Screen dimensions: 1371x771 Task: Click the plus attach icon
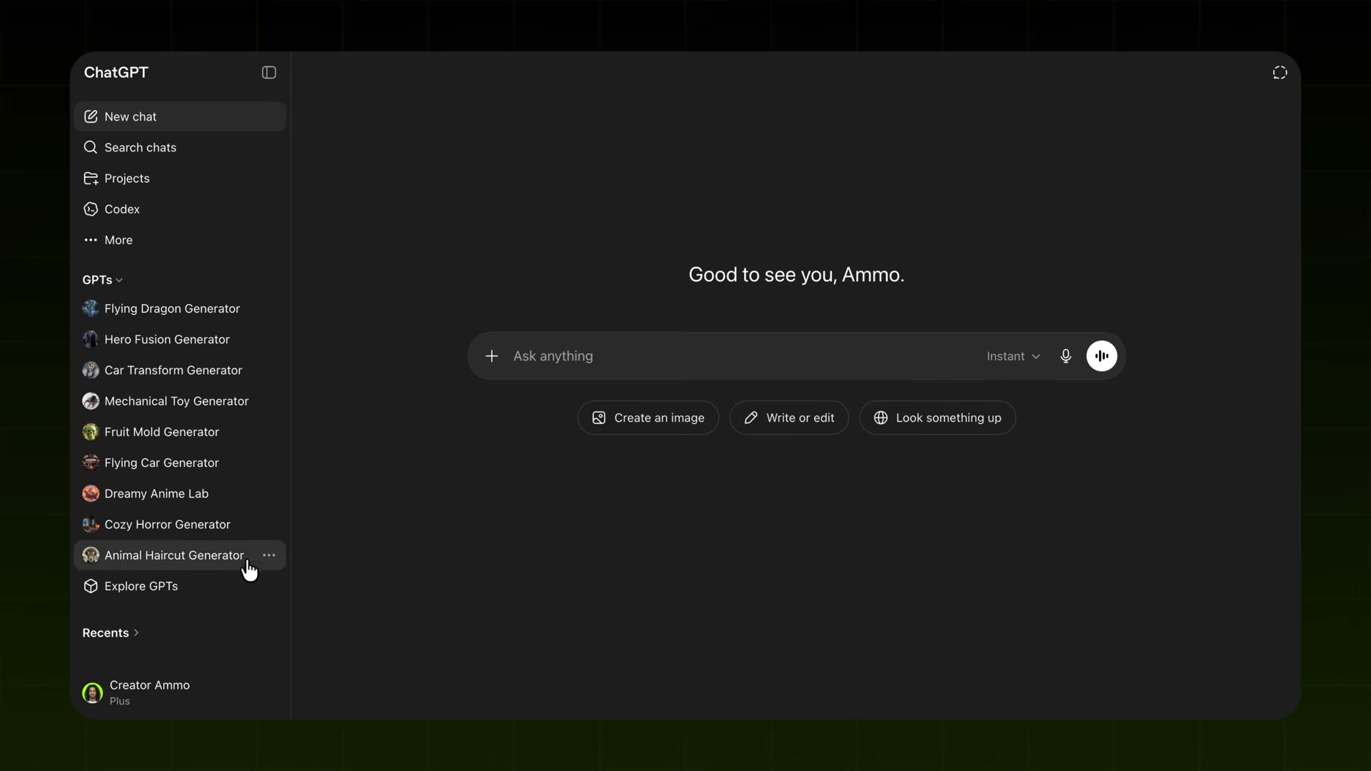[x=492, y=356]
